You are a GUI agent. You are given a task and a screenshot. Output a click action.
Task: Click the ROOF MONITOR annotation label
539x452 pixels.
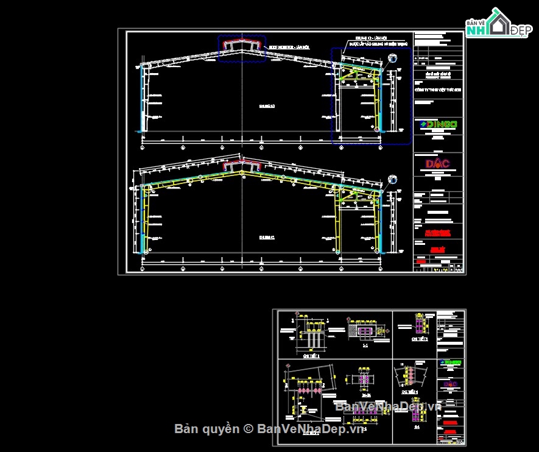point(289,47)
